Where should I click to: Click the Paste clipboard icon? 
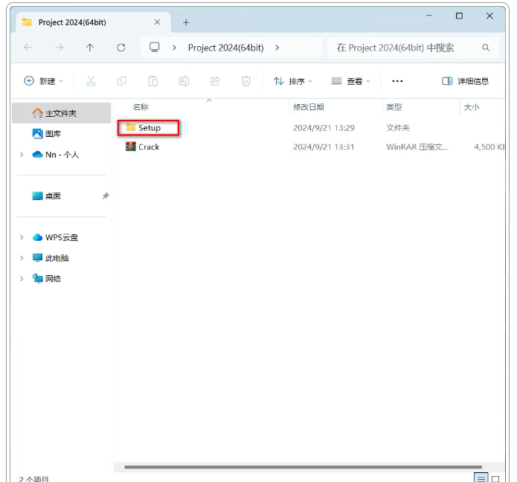click(152, 81)
